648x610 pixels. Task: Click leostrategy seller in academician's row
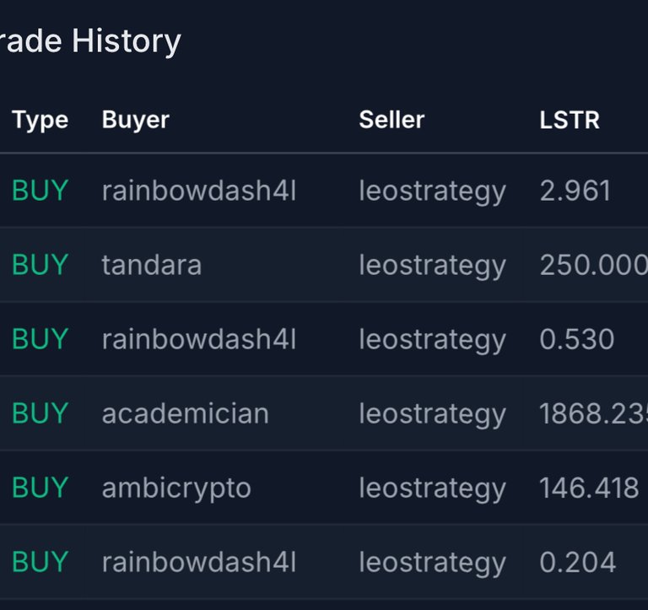click(432, 414)
